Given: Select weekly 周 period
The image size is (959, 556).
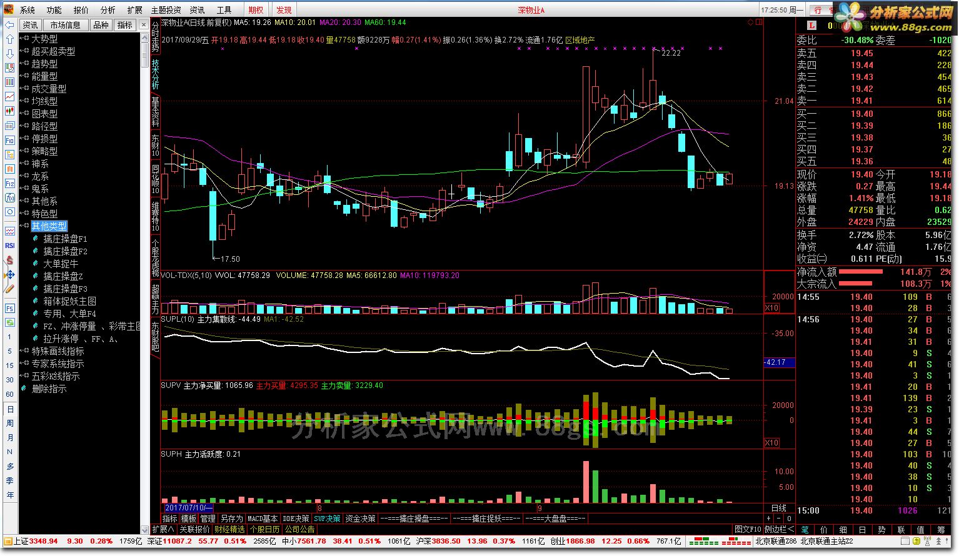Looking at the screenshot, I should [9, 424].
